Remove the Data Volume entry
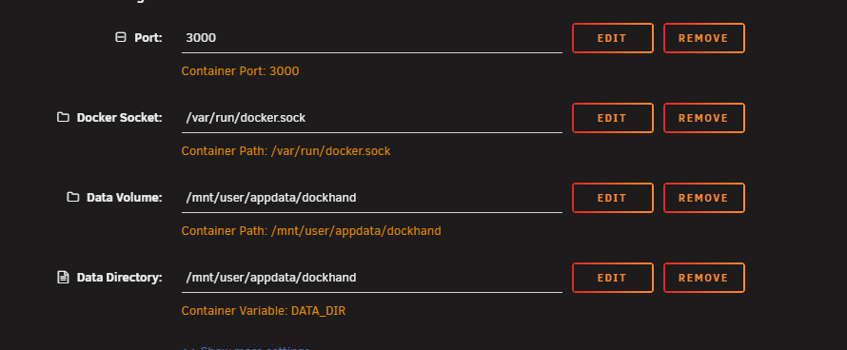847x350 pixels. click(x=704, y=198)
